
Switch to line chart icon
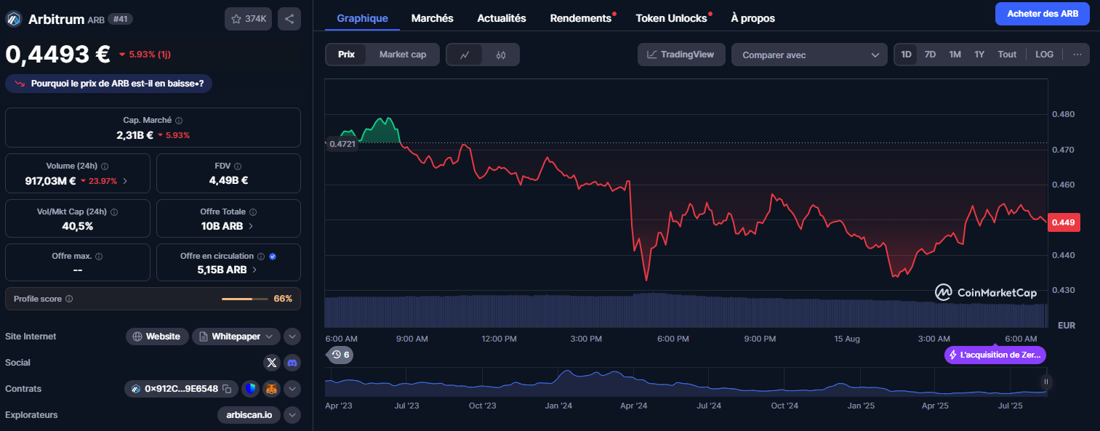tap(465, 55)
